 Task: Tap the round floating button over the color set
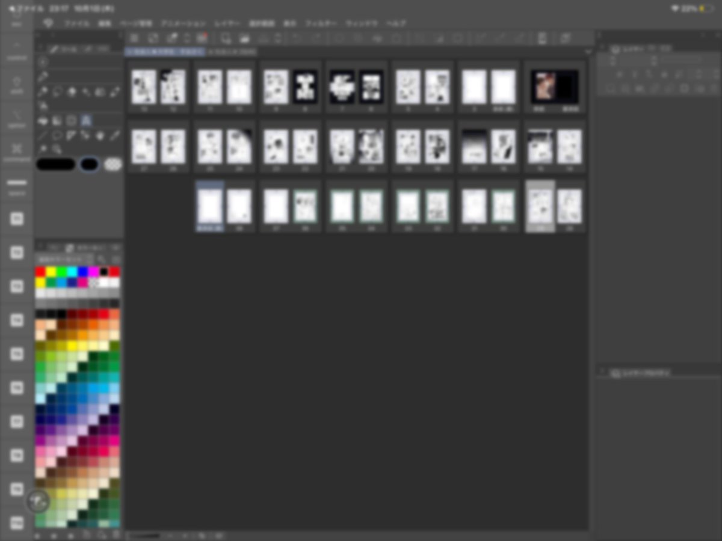click(39, 501)
